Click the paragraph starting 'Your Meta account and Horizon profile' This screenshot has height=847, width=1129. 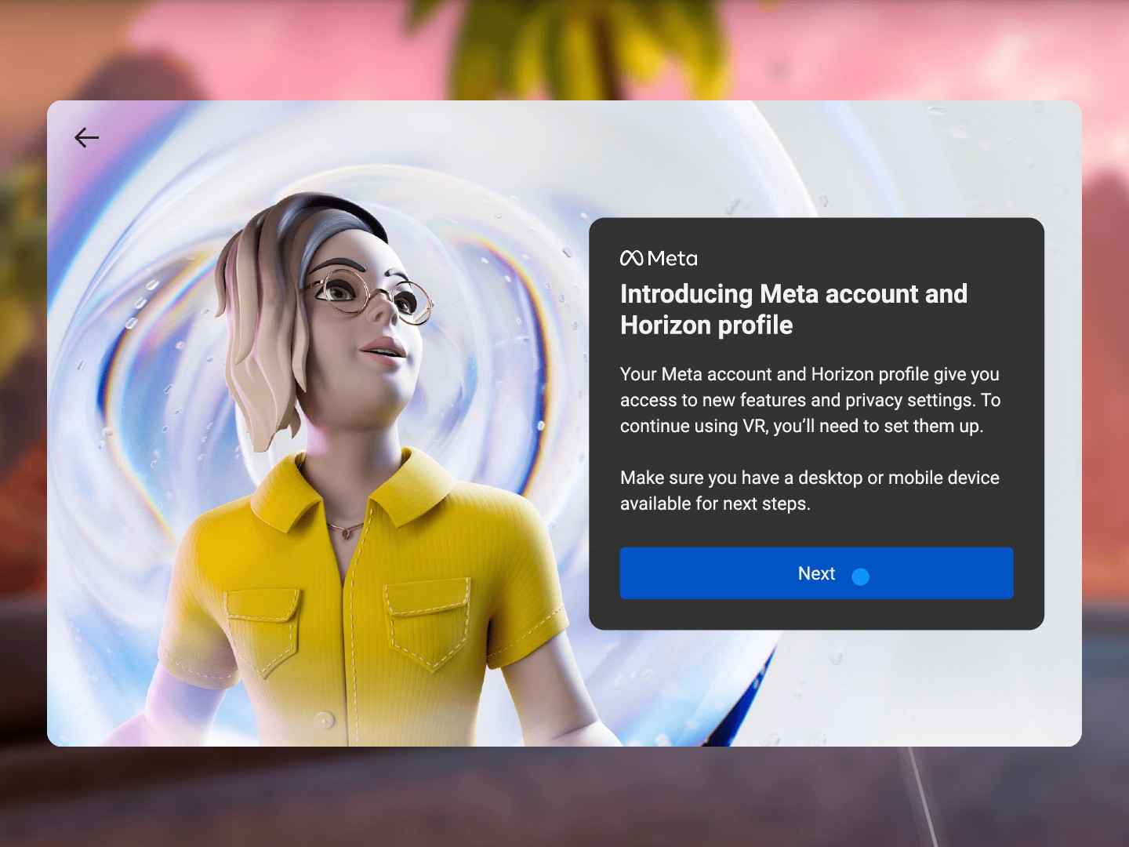(810, 400)
